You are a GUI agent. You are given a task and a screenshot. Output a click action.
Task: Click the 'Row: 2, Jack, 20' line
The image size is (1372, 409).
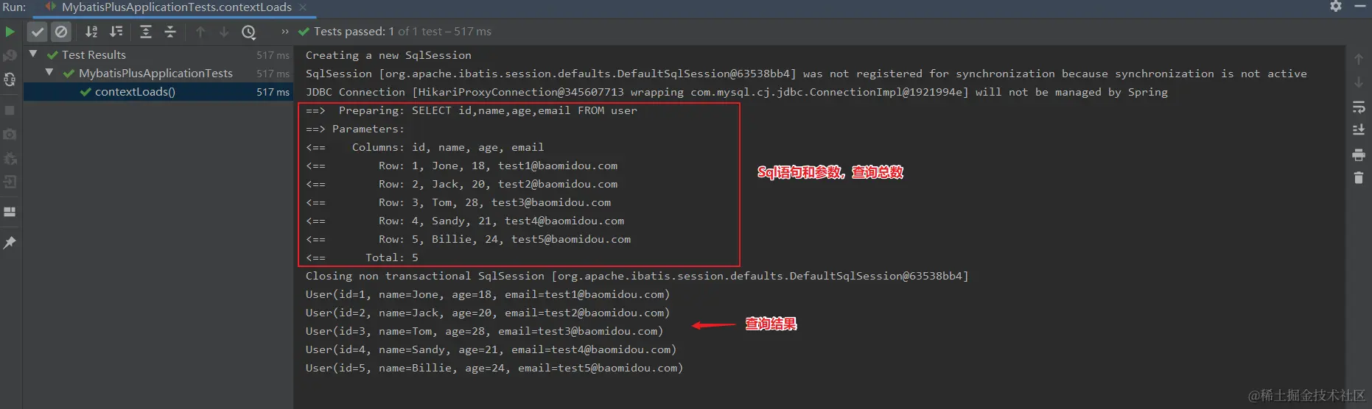point(461,184)
